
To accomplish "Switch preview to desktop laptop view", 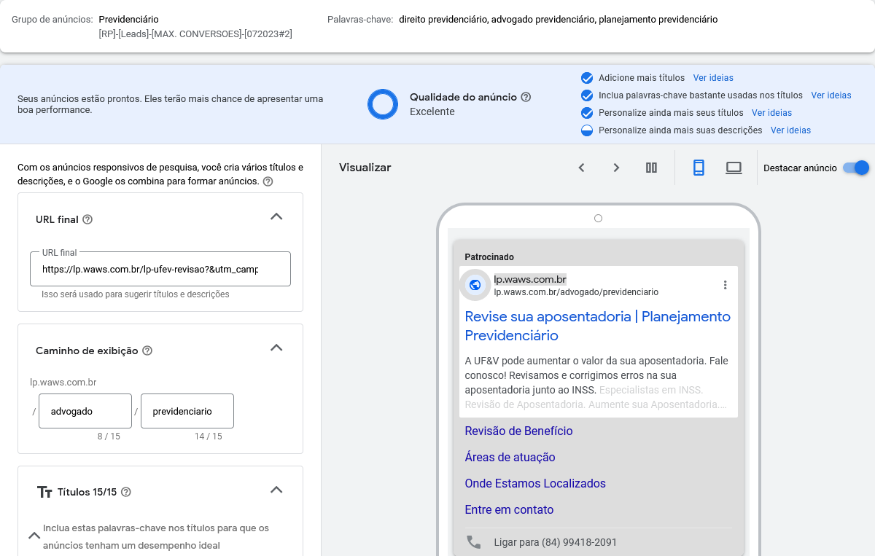I will coord(734,168).
